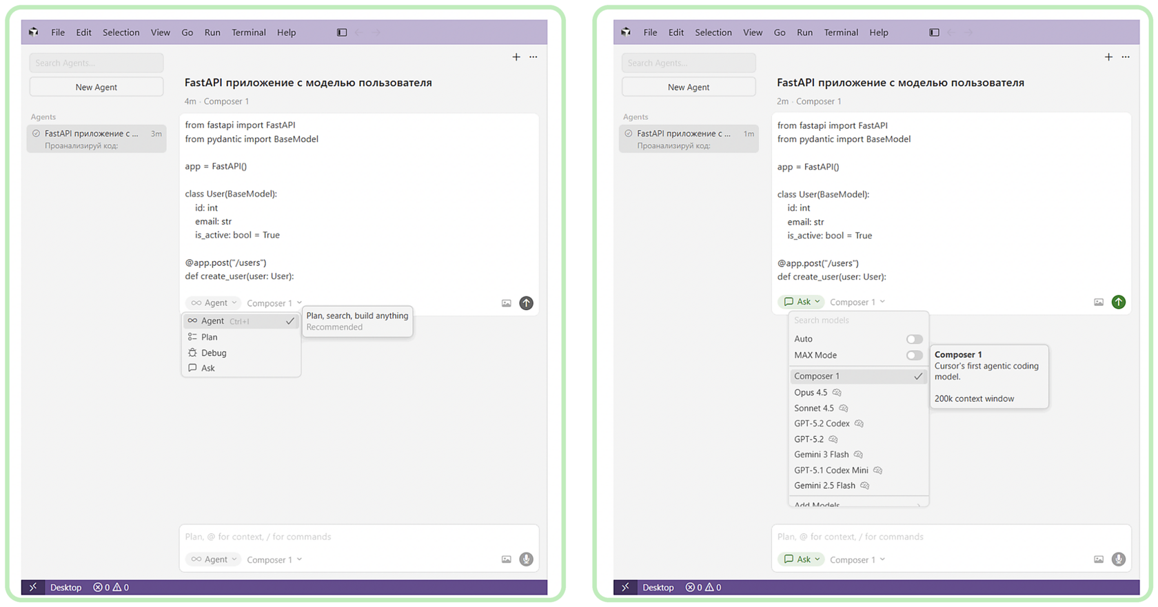Viewport: 1158px width, 607px height.
Task: Toggle sidebar layout icon in left window
Action: 342,32
